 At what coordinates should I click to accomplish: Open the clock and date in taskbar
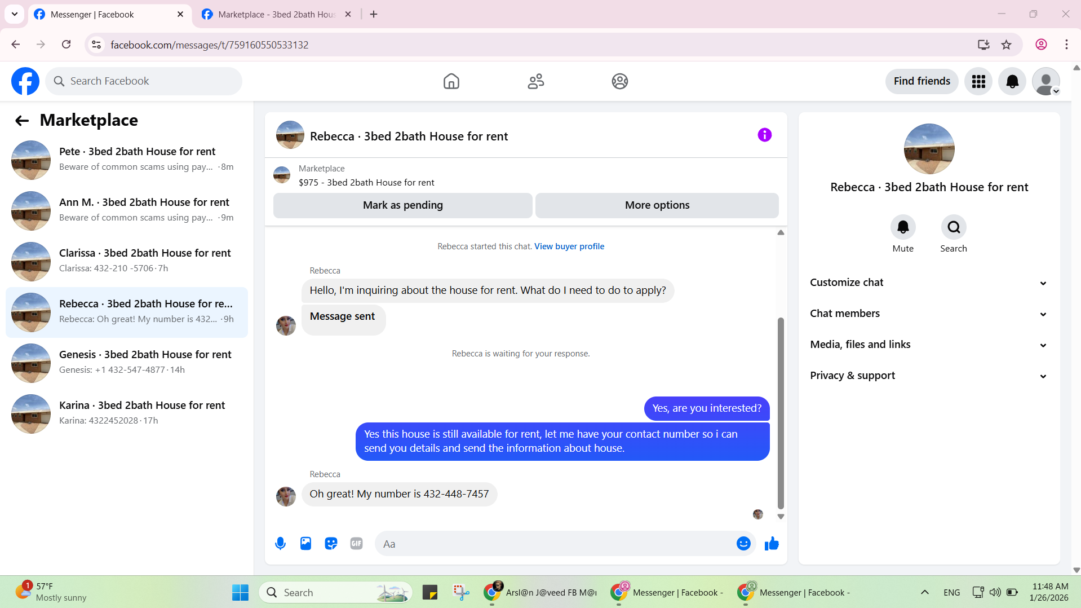[x=1049, y=592]
